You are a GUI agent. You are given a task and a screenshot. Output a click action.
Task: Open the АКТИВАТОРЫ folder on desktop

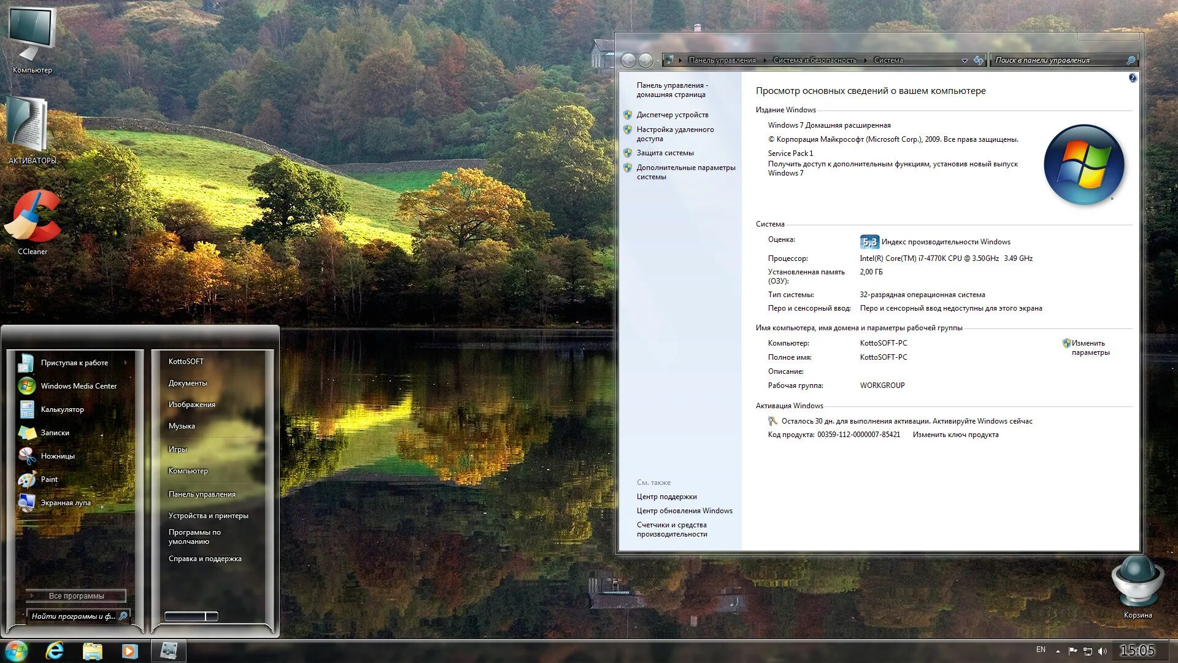point(28,126)
